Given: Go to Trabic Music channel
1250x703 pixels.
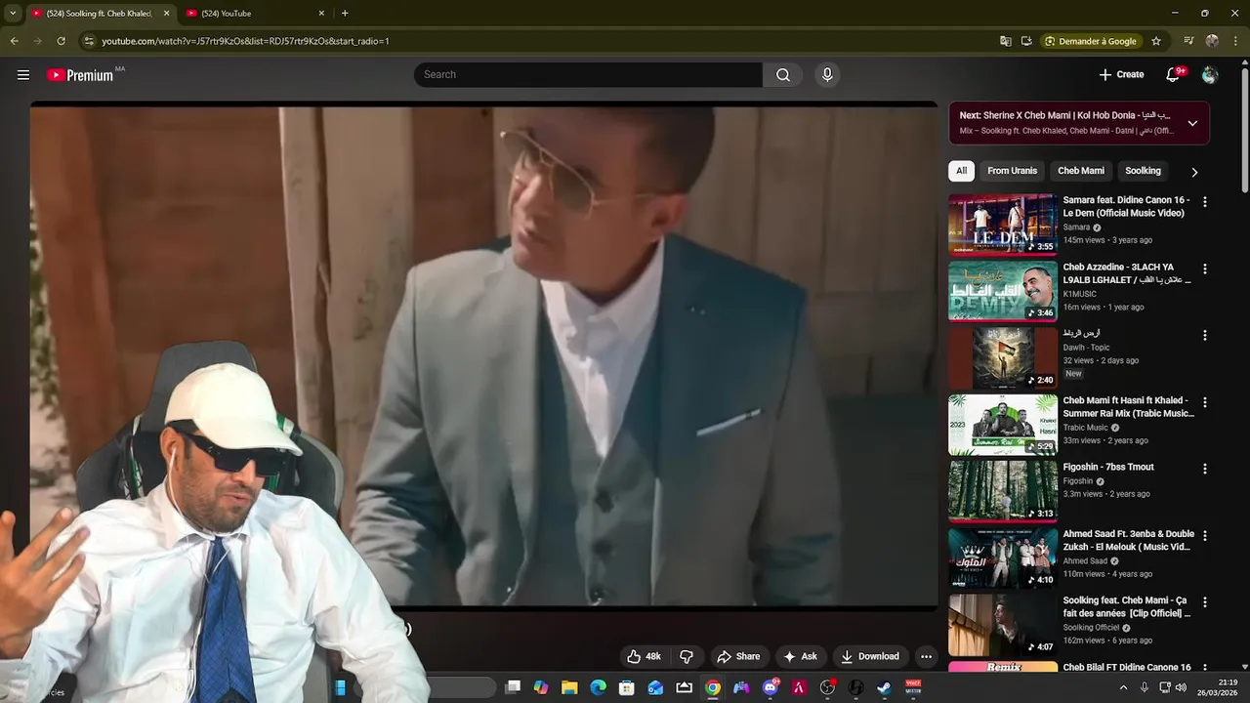Looking at the screenshot, I should [1085, 428].
